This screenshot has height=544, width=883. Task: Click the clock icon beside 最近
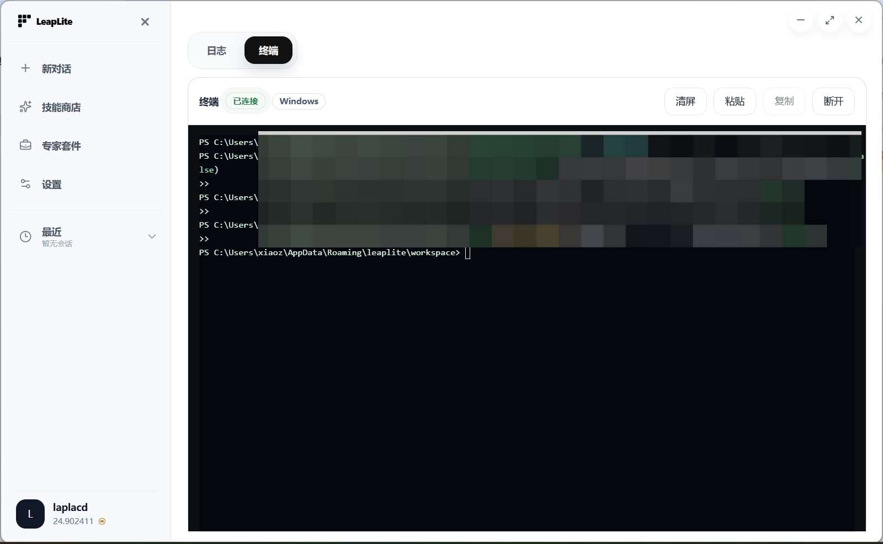pyautogui.click(x=25, y=236)
